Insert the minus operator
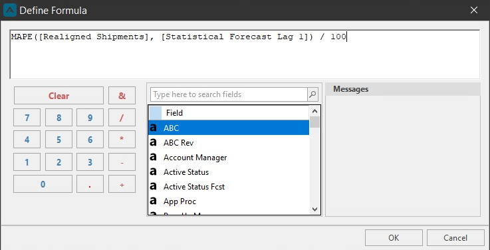Image resolution: width=490 pixels, height=250 pixels. [x=122, y=162]
